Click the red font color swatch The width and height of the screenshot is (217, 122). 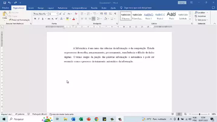click(x=73, y=19)
